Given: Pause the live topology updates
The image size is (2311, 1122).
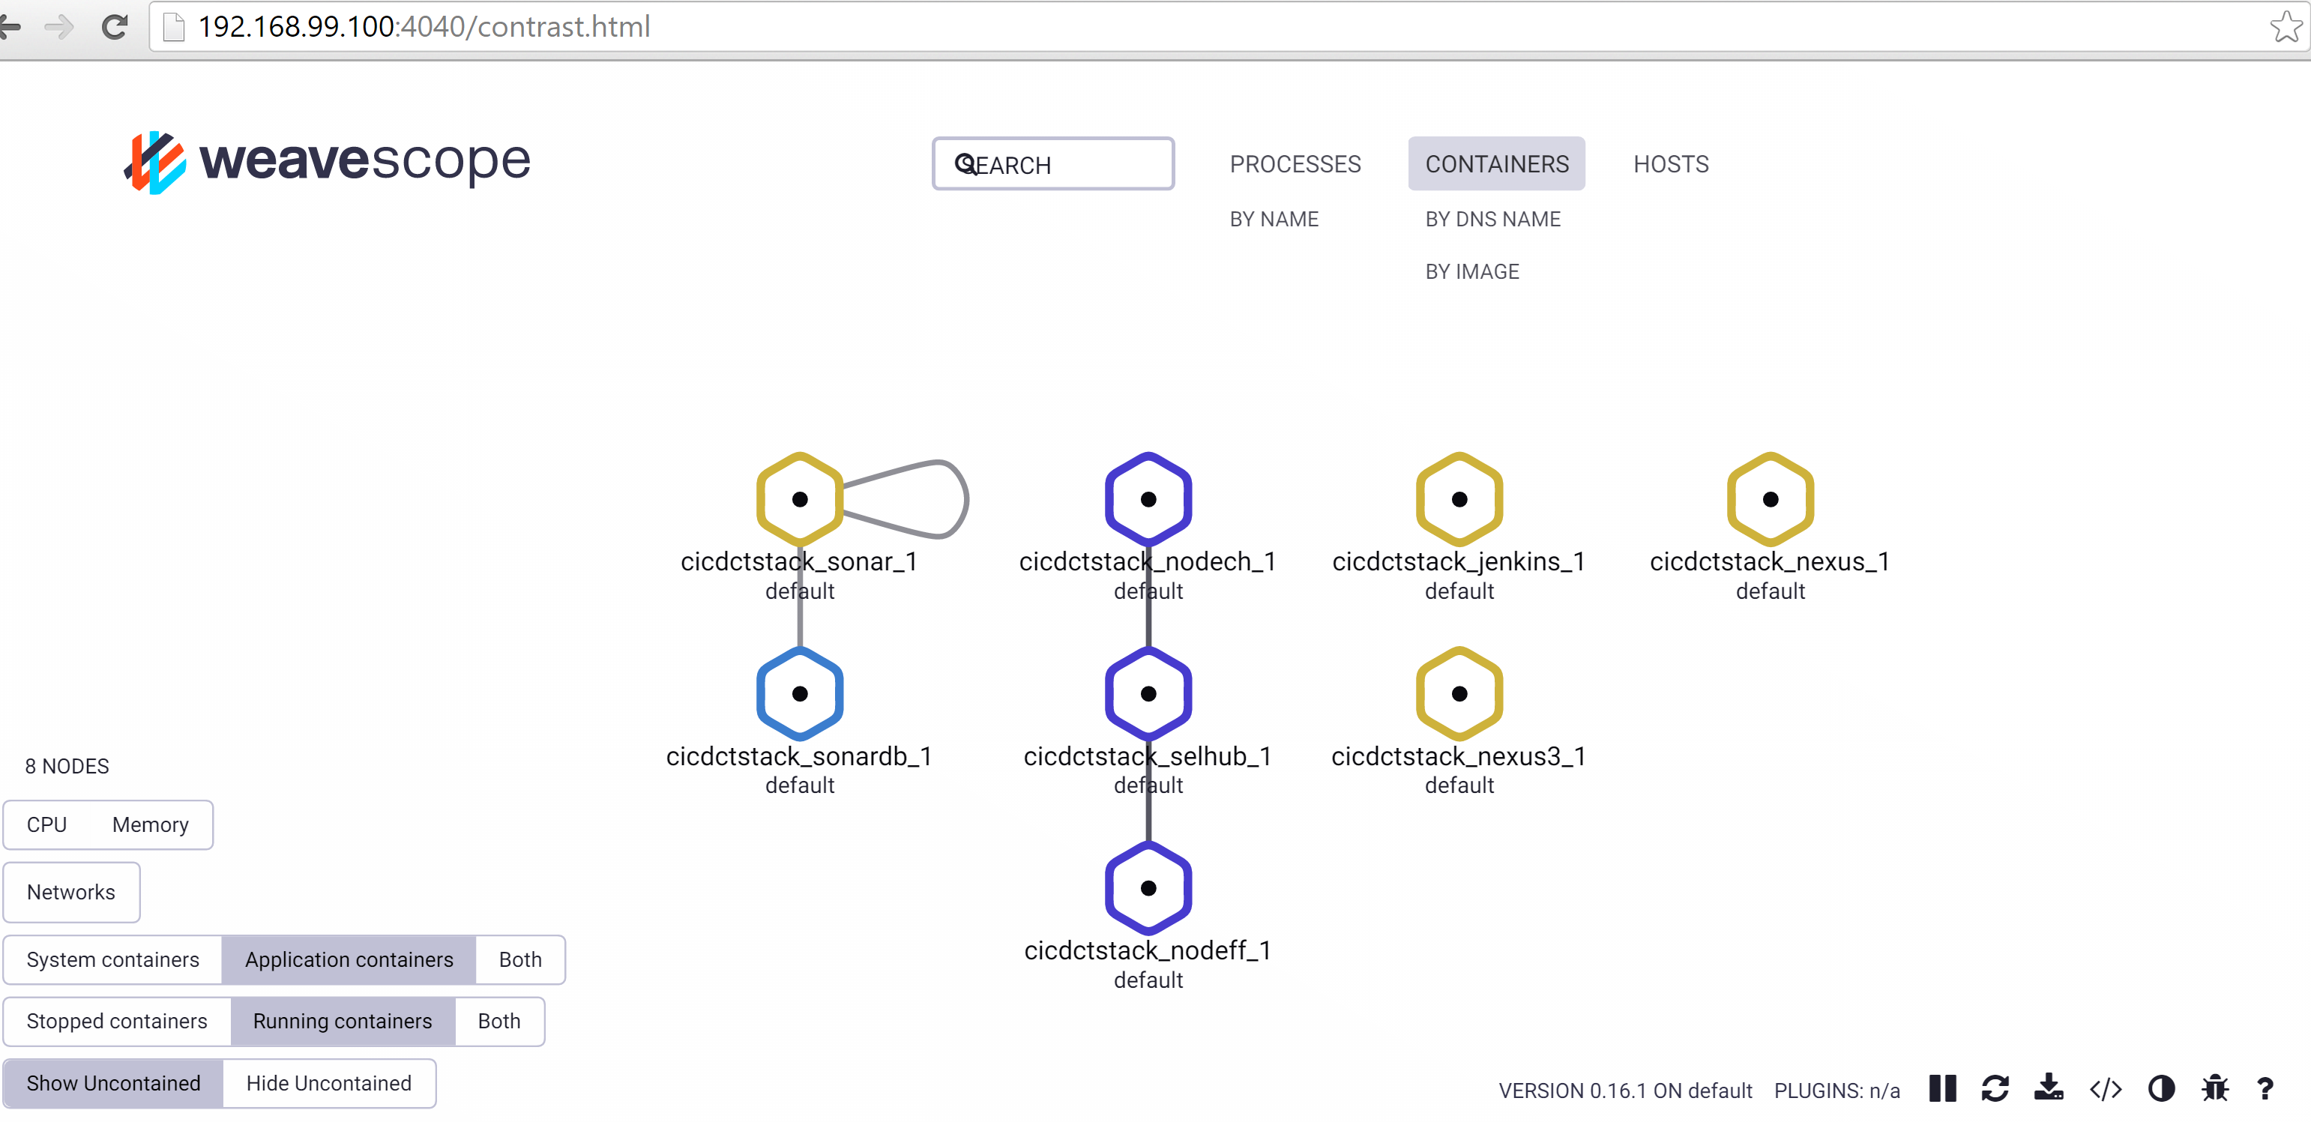Looking at the screenshot, I should click(x=1941, y=1088).
